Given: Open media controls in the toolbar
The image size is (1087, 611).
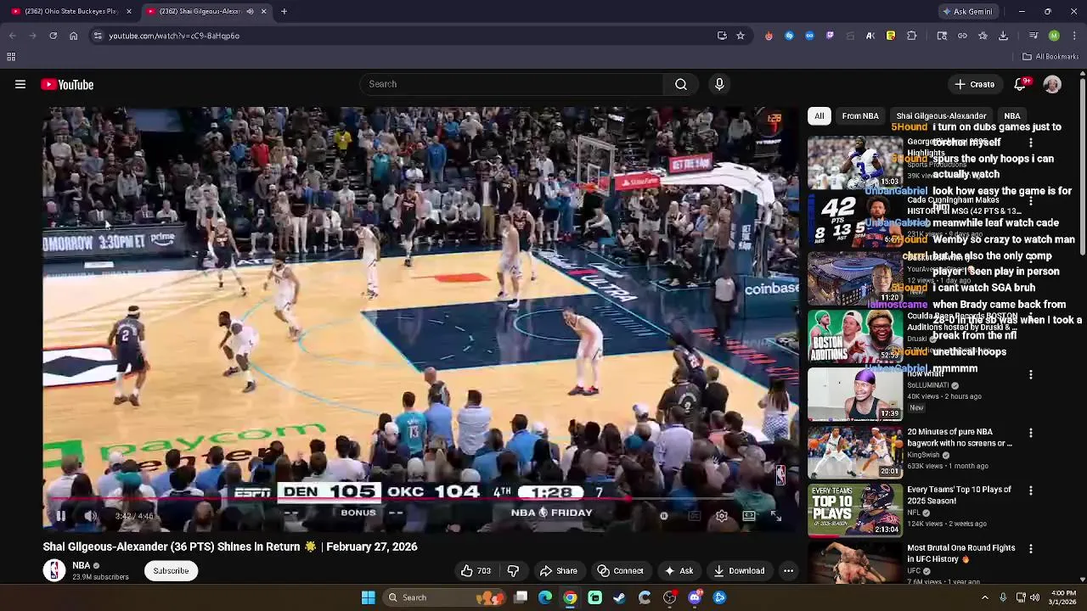Looking at the screenshot, I should pyautogui.click(x=1033, y=36).
